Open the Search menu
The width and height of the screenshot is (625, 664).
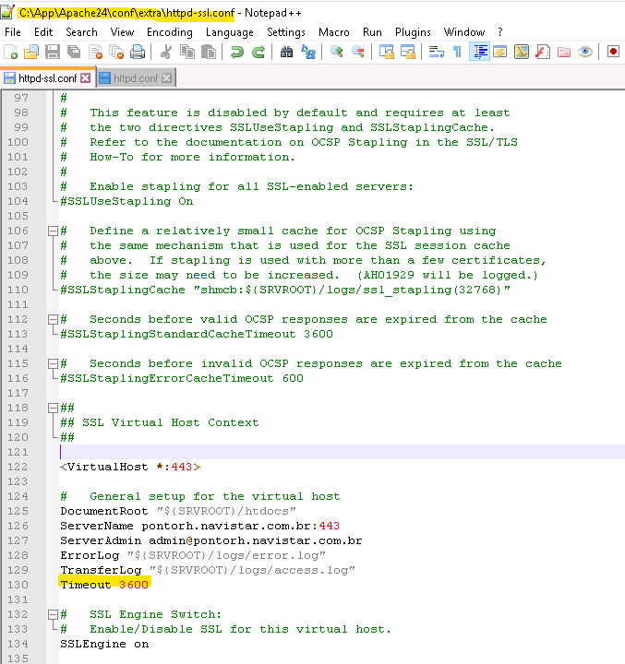click(x=81, y=32)
